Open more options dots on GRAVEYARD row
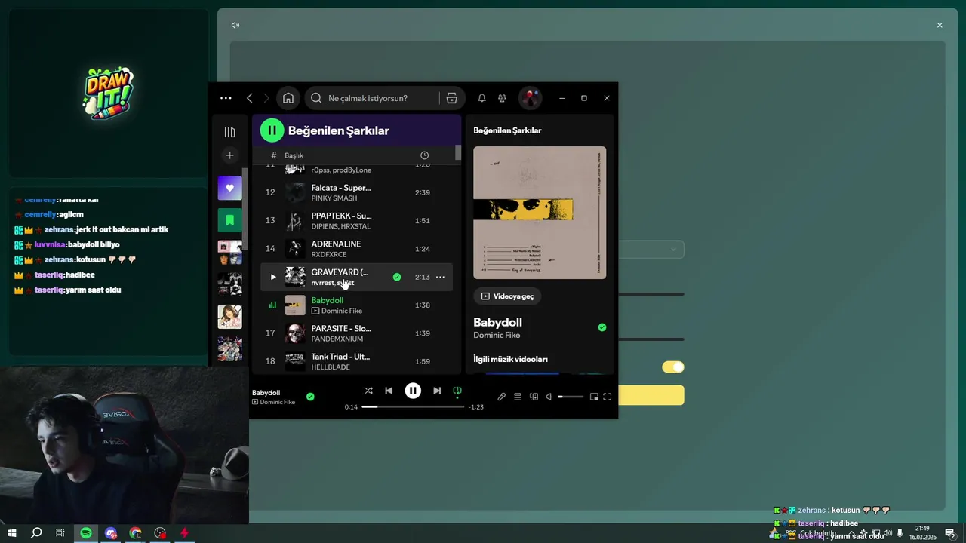966x543 pixels. tap(440, 277)
